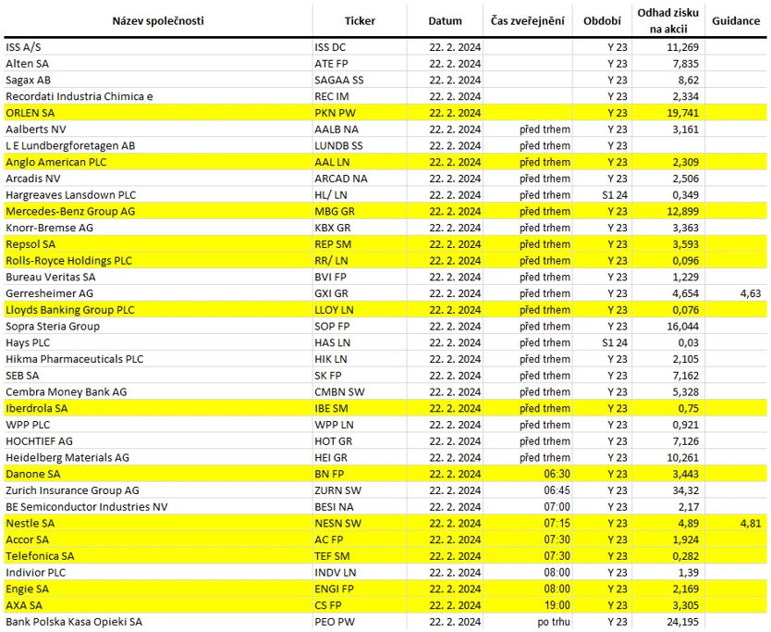
Task: Click the ticker "RR/ LN"
Action: tap(331, 261)
